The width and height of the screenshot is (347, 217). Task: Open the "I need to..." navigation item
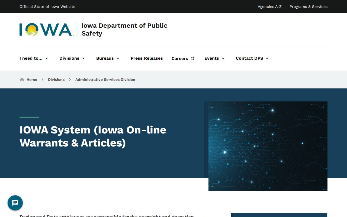click(31, 58)
